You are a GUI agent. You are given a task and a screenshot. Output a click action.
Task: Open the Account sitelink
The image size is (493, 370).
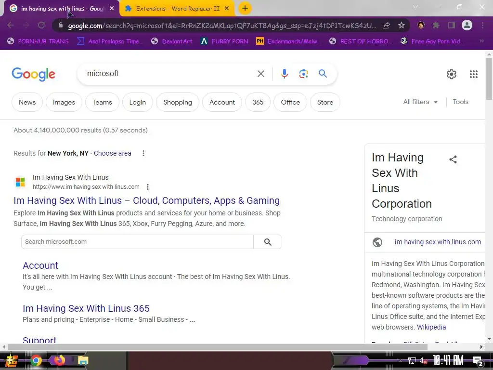pyautogui.click(x=40, y=265)
